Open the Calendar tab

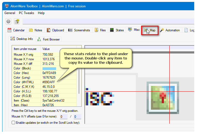[x=16, y=30]
